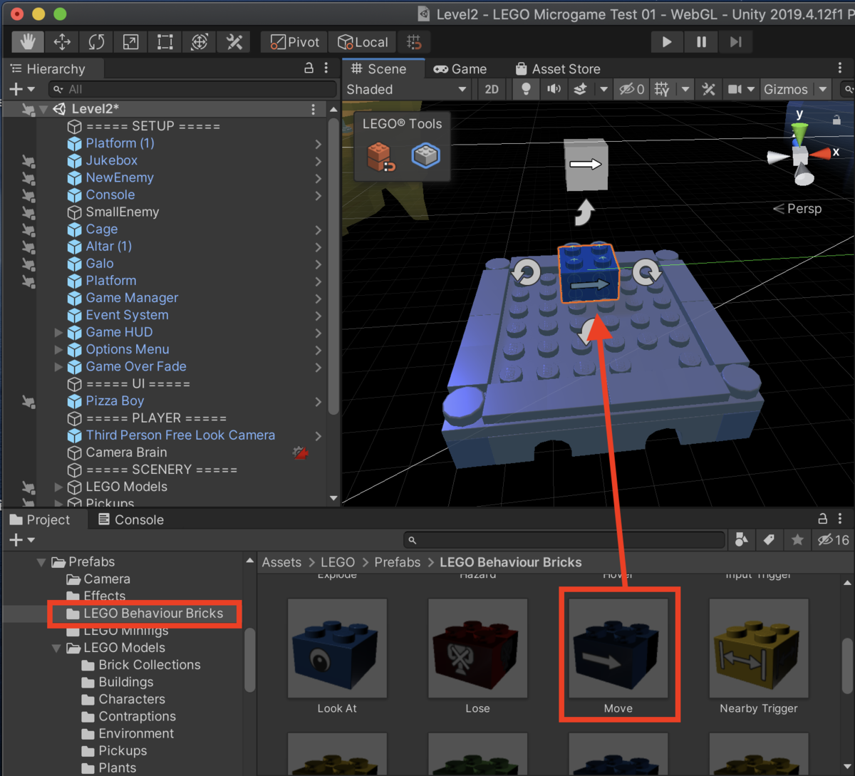Select Jukebox in Hierarchy

(112, 160)
